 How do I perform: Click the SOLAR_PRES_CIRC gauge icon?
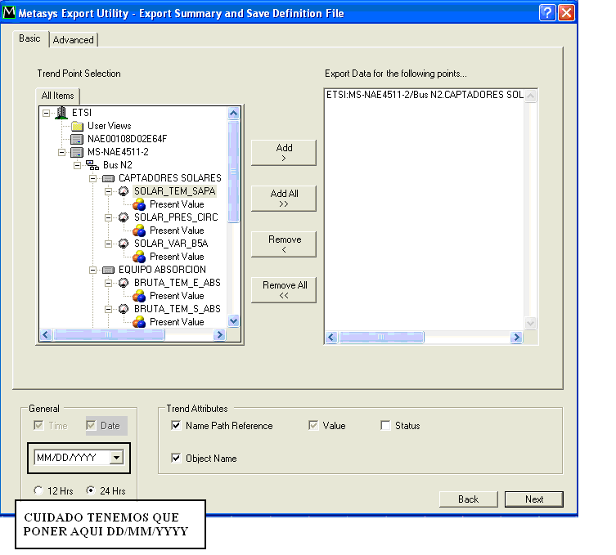(x=124, y=217)
